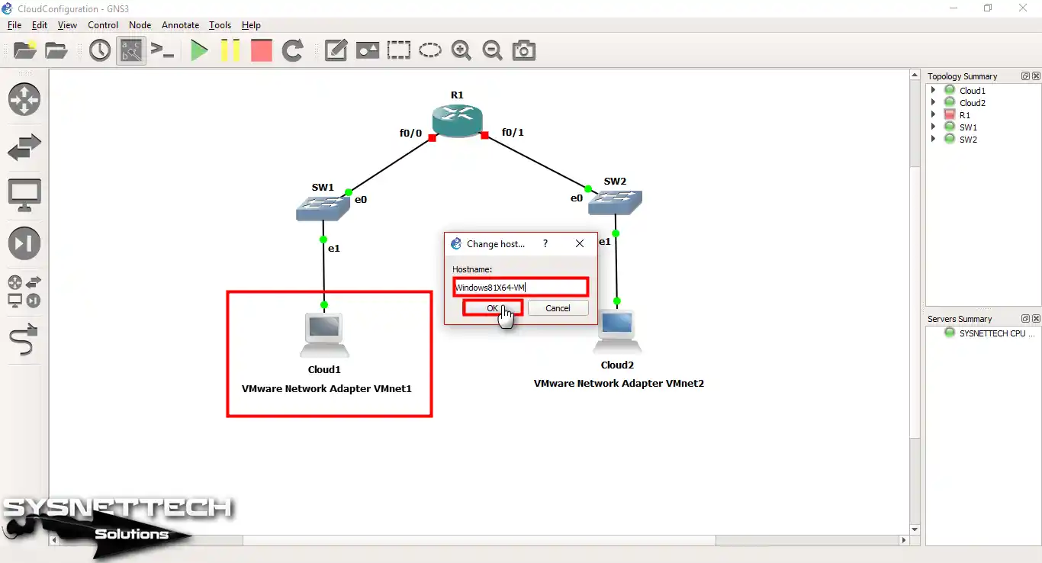This screenshot has width=1042, height=563.
Task: Start all devices using the green play icon
Action: tap(199, 50)
